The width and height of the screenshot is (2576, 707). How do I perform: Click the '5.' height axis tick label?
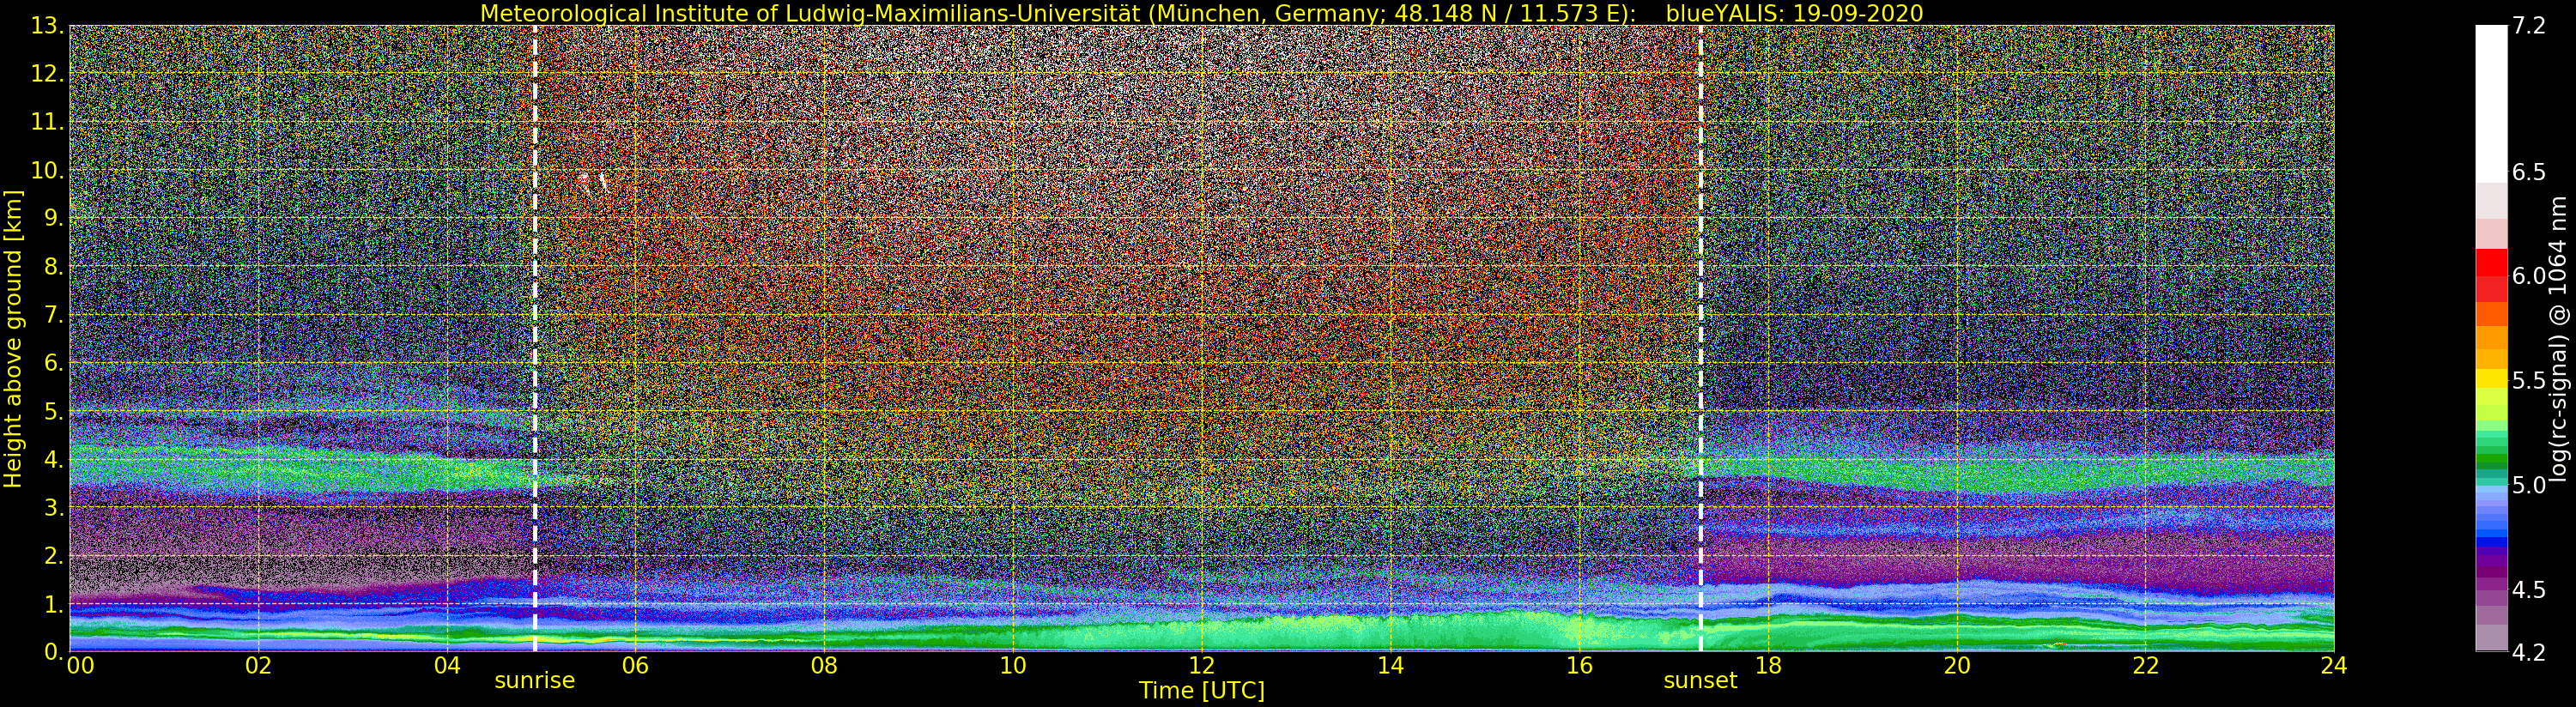tap(54, 411)
